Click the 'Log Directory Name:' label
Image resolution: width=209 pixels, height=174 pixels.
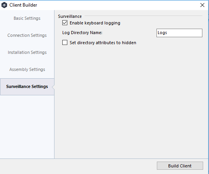point(82,33)
